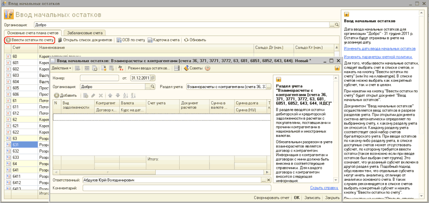Click the pencil edit-row icon
This screenshot has width=429, height=203.
click(x=93, y=95)
